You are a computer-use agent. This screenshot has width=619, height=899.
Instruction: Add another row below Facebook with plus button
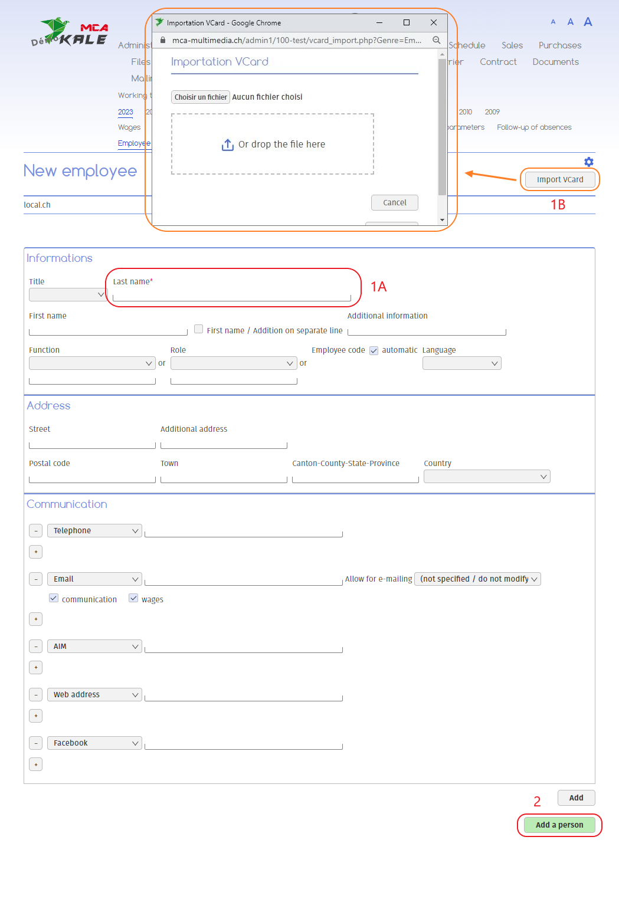click(35, 765)
